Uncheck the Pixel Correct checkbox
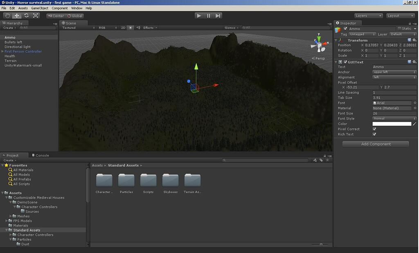419x253 pixels. (x=374, y=129)
